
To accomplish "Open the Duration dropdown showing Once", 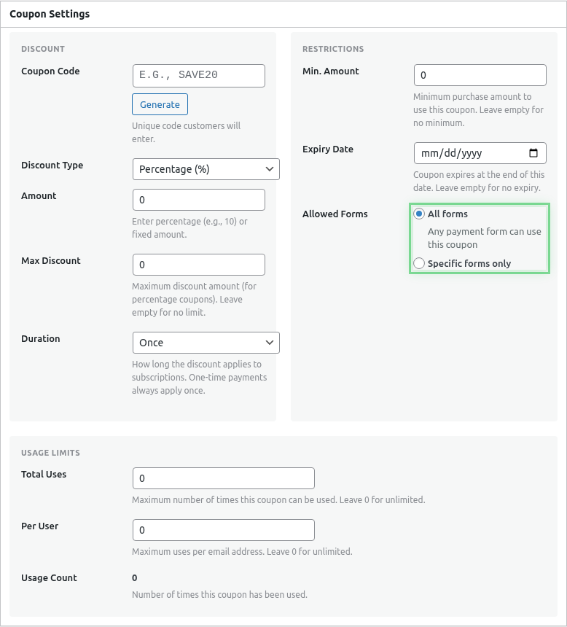I will pos(206,342).
